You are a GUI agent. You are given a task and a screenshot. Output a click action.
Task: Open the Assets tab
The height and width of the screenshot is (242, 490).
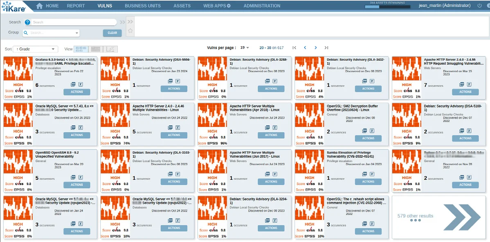coord(182,6)
